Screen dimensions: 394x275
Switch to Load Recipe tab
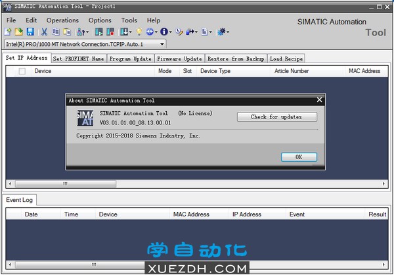coord(286,59)
